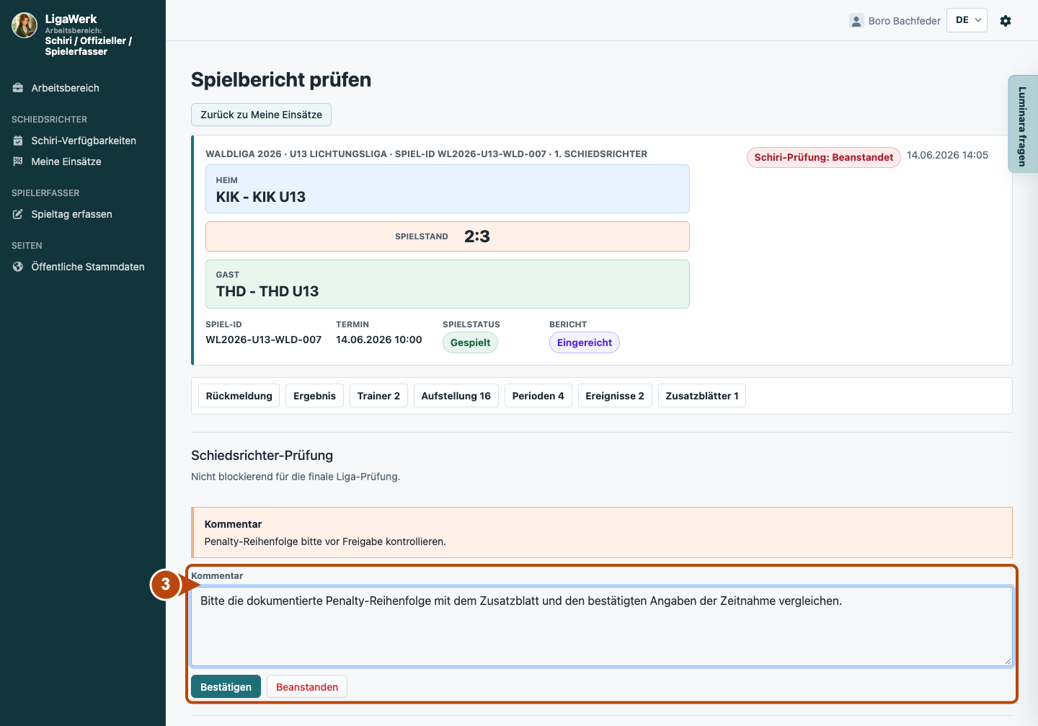Viewport: 1038px width, 726px height.
Task: Select the Rückmeldung tab
Action: coord(239,396)
